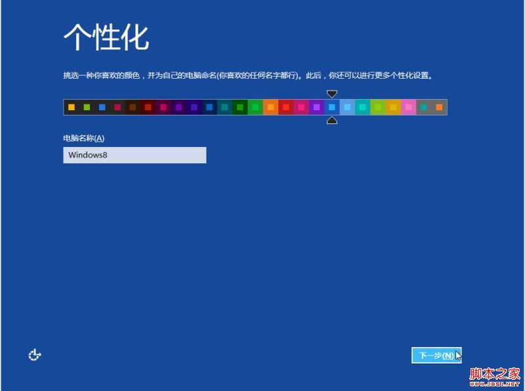The image size is (525, 391).
Task: Select the purple color swatch
Action: click(x=178, y=107)
